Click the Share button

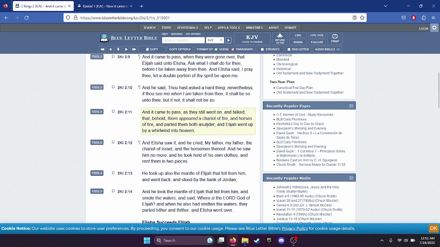298,42
